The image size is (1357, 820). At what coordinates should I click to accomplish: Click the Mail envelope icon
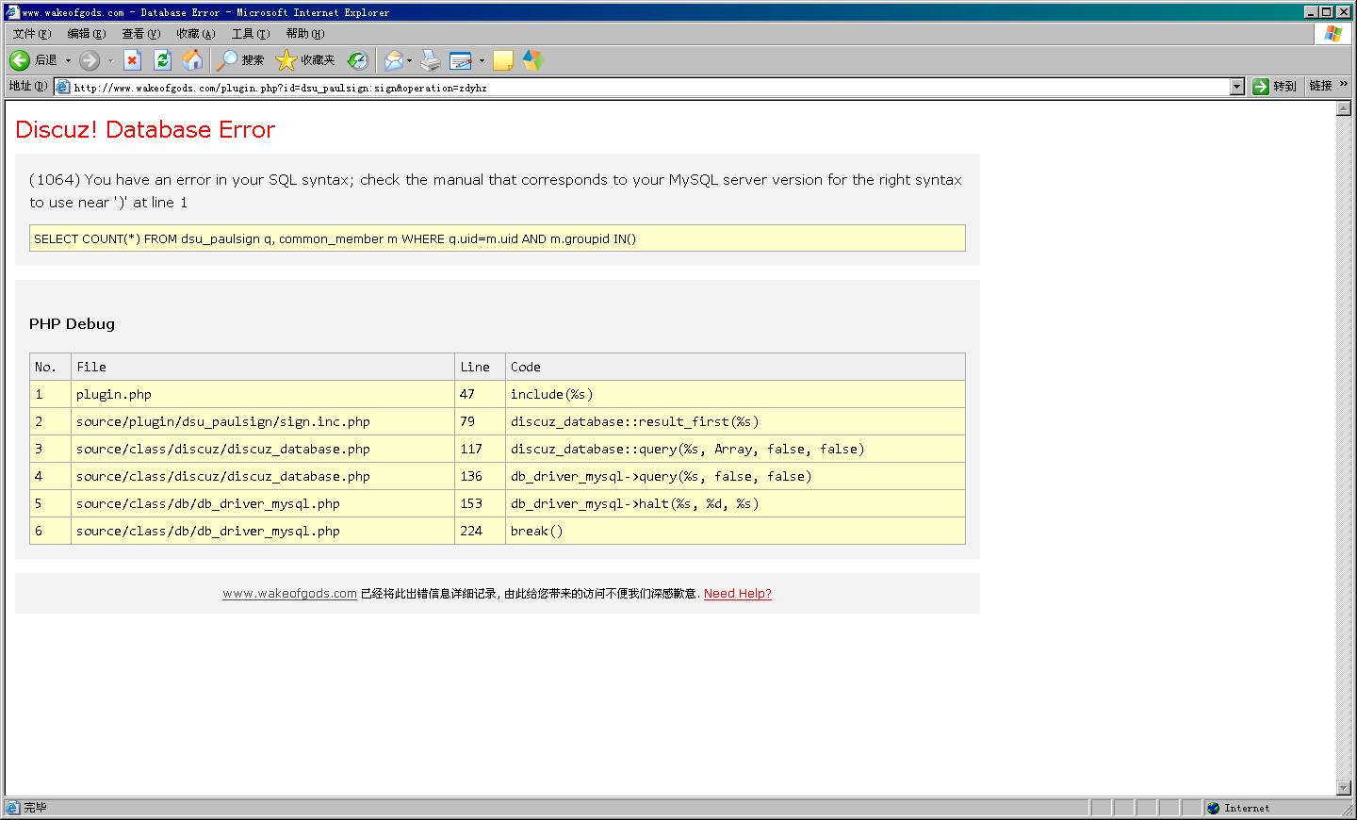[394, 60]
